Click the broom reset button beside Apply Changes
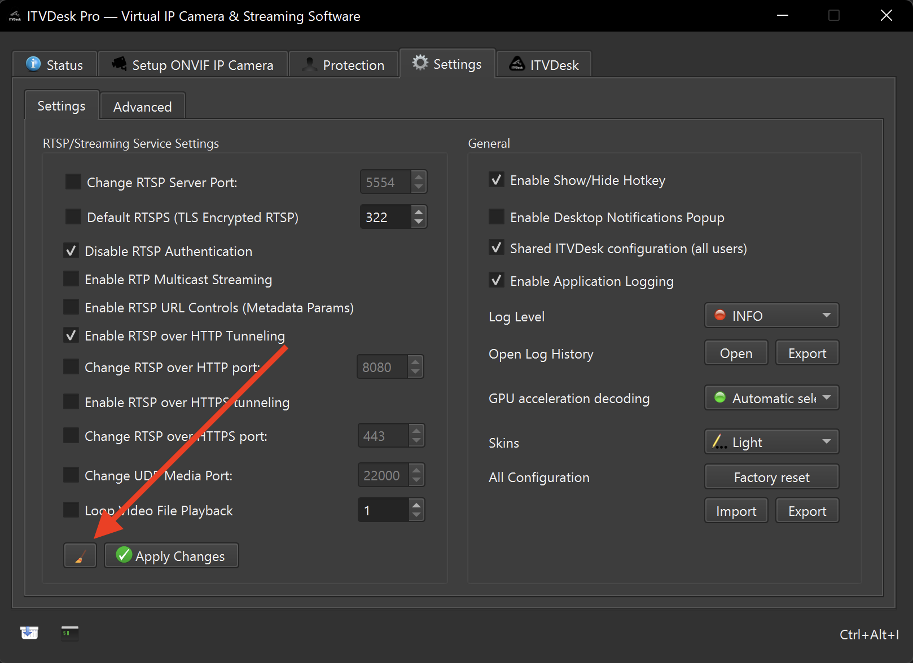 [x=80, y=556]
